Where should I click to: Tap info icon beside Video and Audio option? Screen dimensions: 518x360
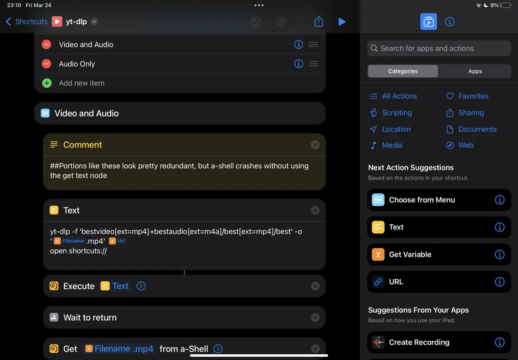coord(298,44)
